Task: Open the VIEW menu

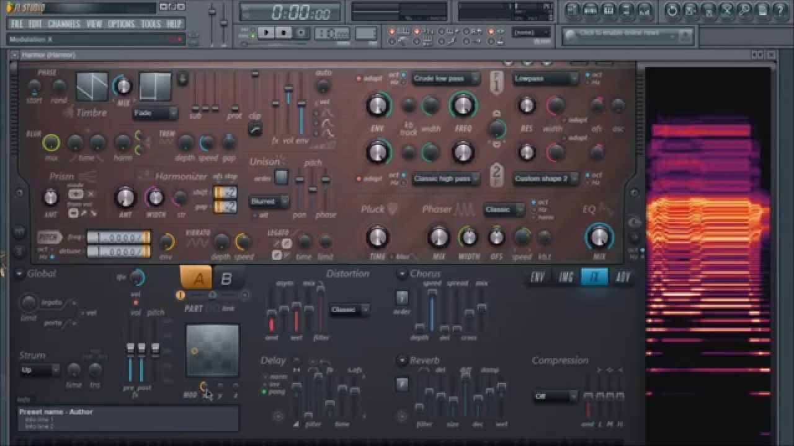Action: click(94, 24)
